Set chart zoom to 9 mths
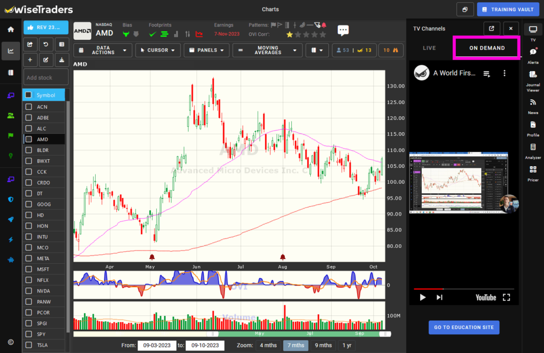The height and width of the screenshot is (353, 544). click(324, 346)
